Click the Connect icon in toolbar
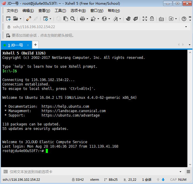Image resolution: width=193 pixels, height=184 pixels. pos(29,19)
